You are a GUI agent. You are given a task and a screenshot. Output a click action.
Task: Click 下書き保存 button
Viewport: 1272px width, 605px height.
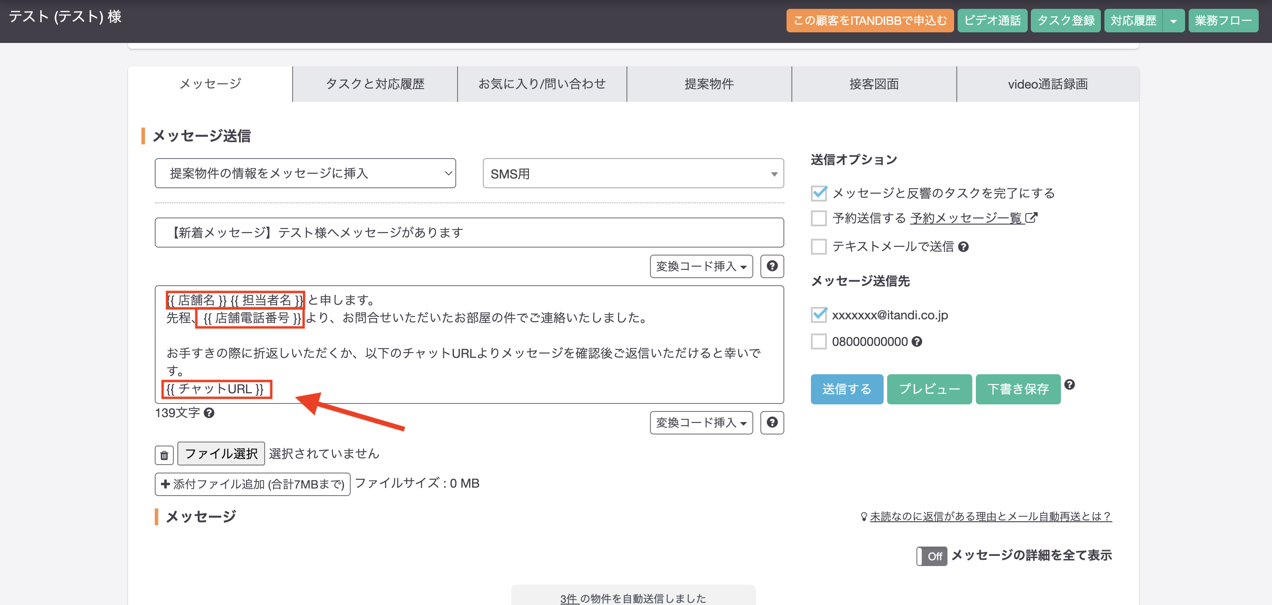point(1018,389)
